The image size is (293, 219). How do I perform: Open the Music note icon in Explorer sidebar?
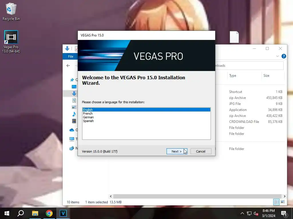point(74,114)
